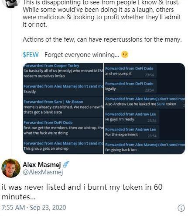Click the "Hi guys I'm ready" message
The width and height of the screenshot is (188, 216).
(132, 117)
